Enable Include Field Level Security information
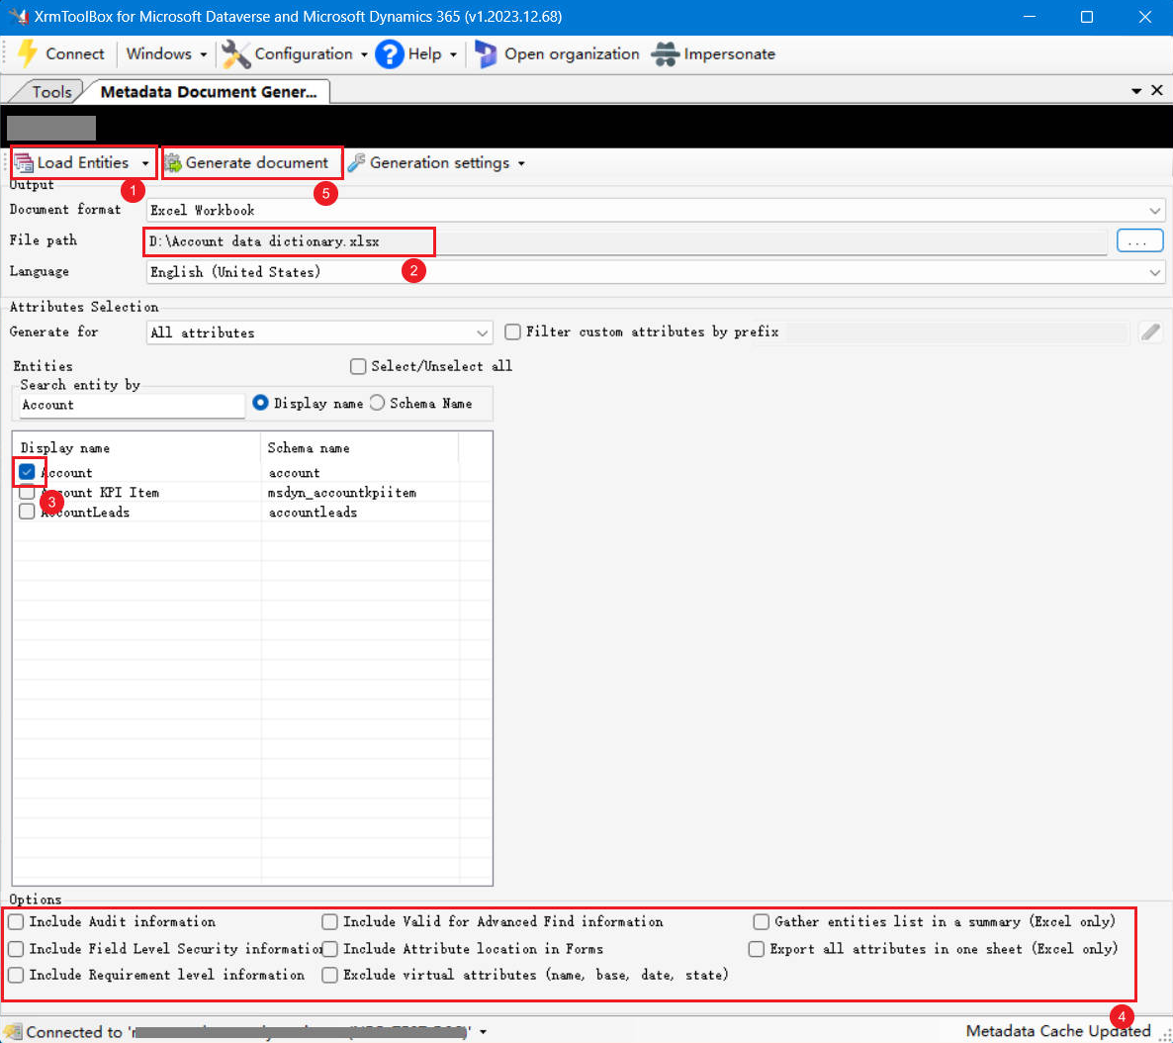This screenshot has height=1043, width=1173. (x=16, y=949)
